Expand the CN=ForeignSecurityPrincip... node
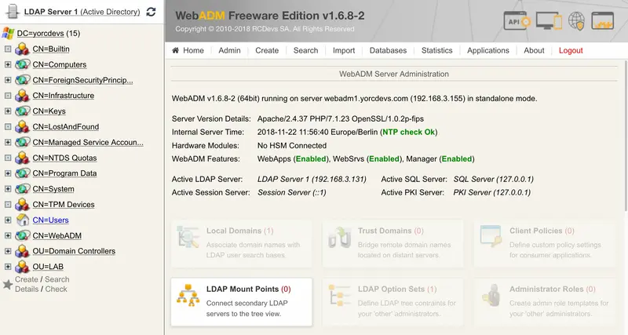This screenshot has height=335, width=628. 8,80
